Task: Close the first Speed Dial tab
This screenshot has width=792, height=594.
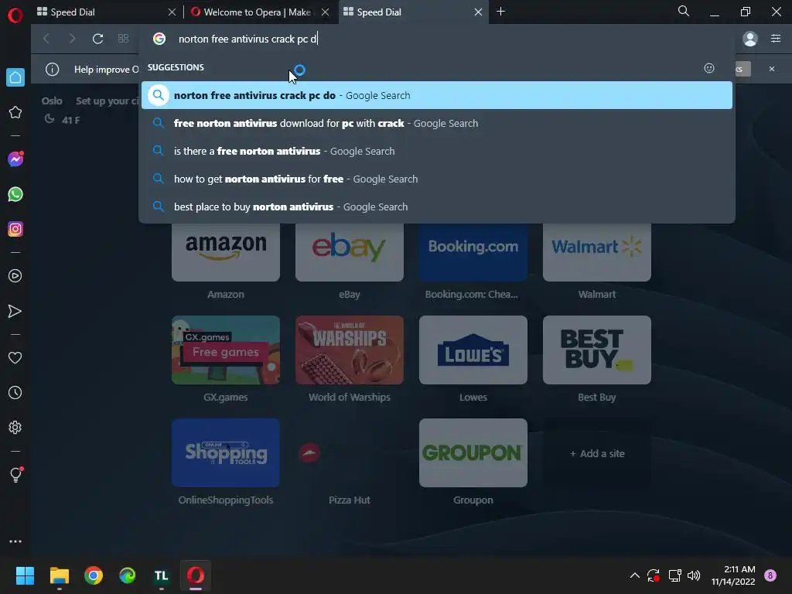Action: pos(172,12)
